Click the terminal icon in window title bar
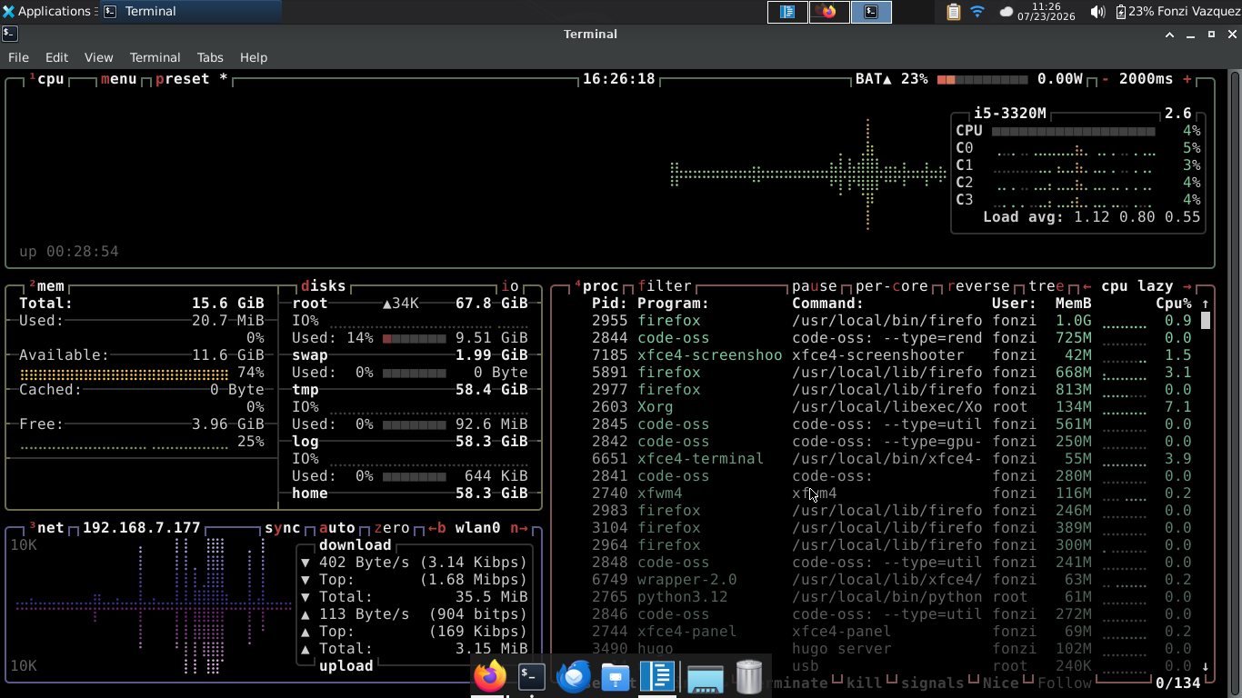1242x698 pixels. (9, 34)
